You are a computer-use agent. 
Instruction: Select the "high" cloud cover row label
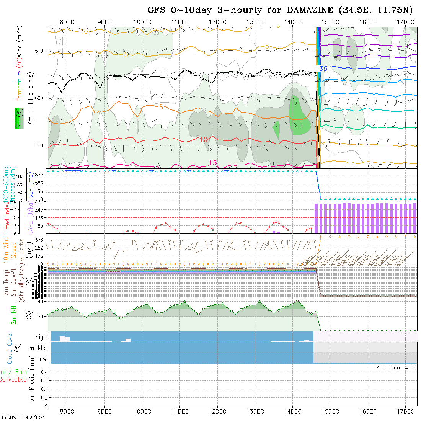[41, 337]
